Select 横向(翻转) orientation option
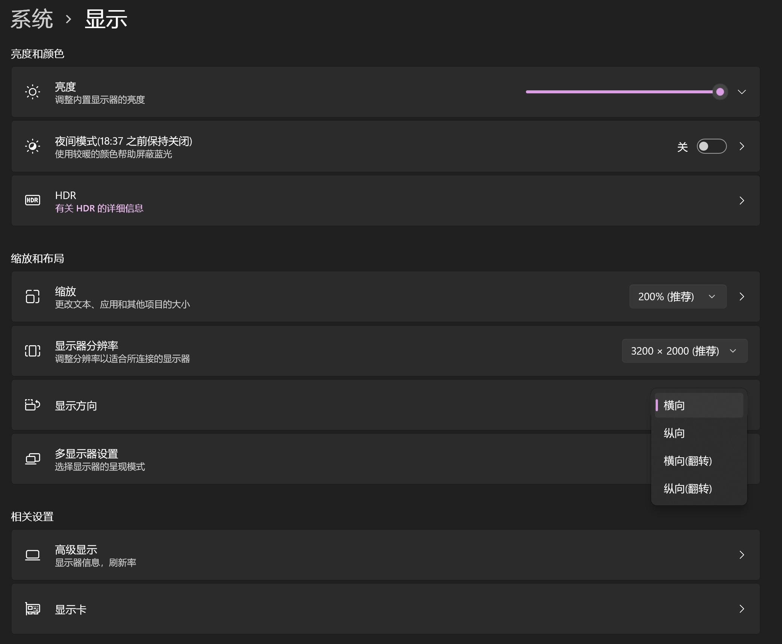This screenshot has width=782, height=644. pyautogui.click(x=688, y=461)
